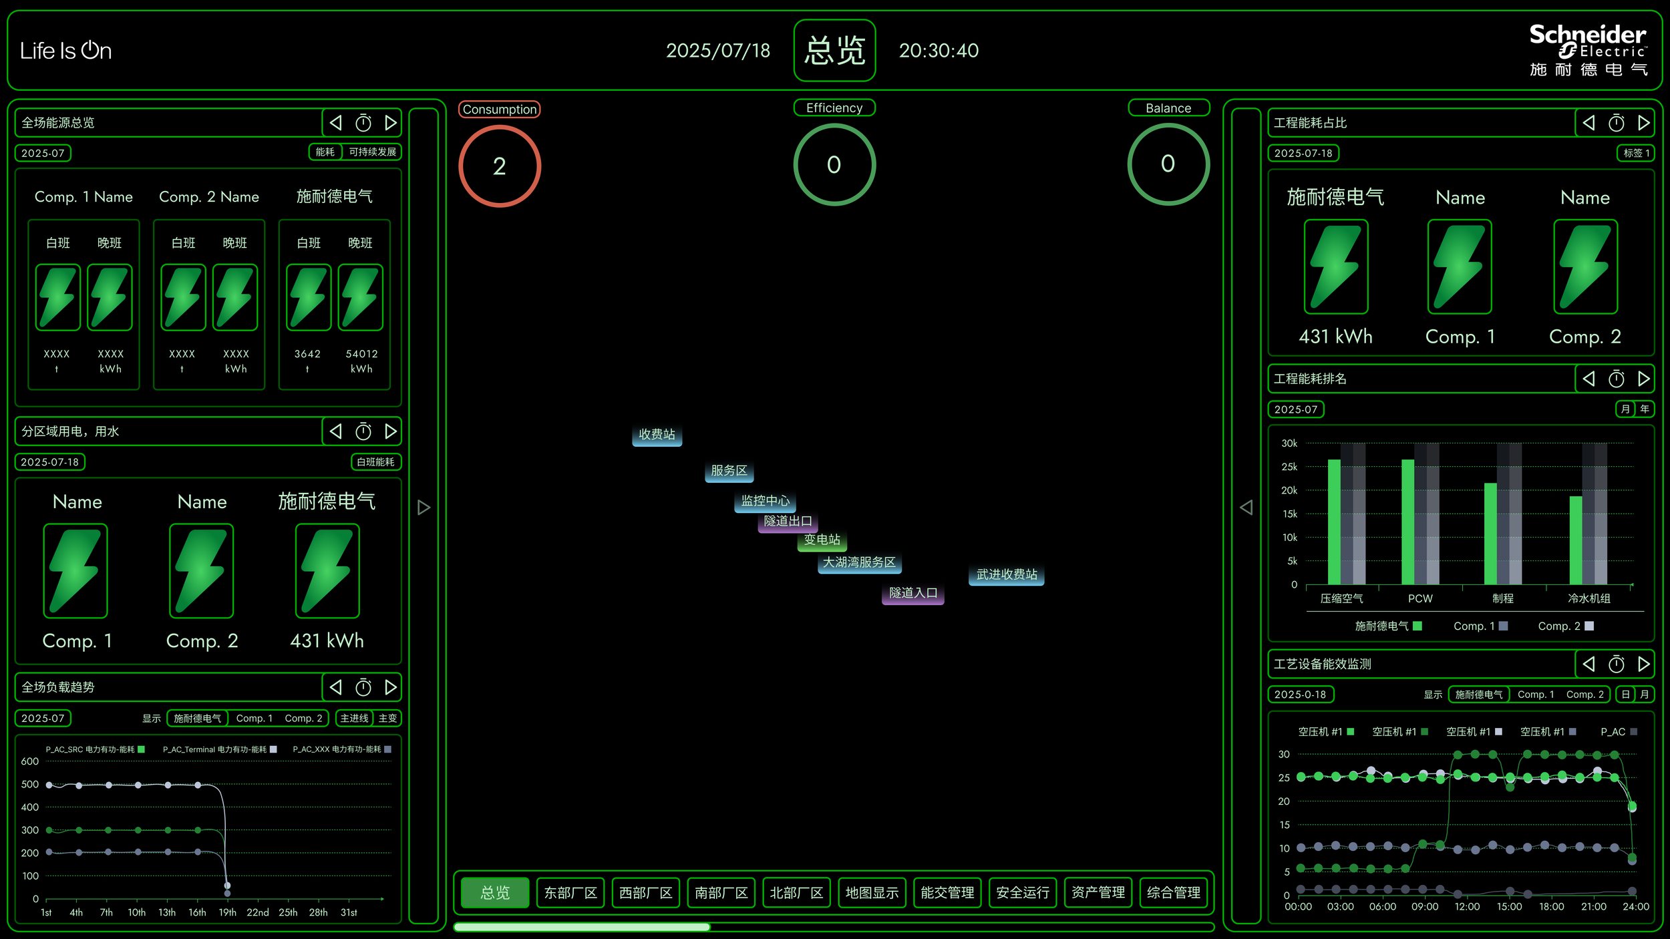Click the timer icon in 全场能源总览 header

click(x=363, y=123)
